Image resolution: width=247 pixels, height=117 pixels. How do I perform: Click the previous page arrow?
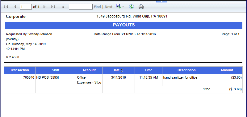click(15, 7)
